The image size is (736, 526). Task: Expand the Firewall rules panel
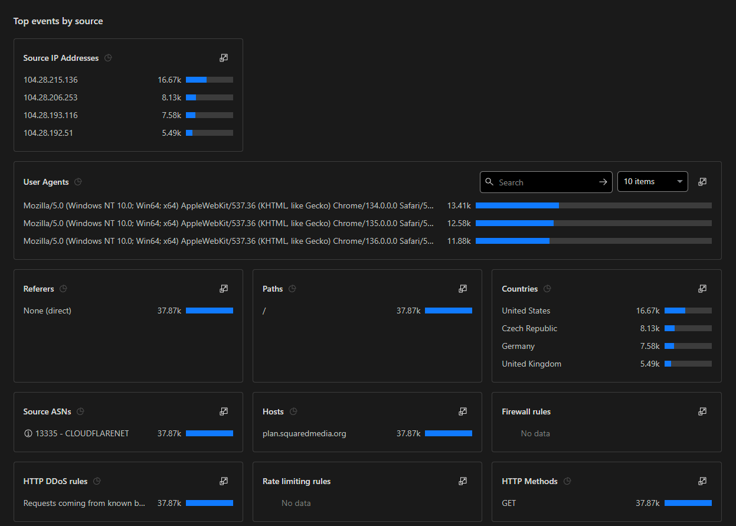point(702,411)
